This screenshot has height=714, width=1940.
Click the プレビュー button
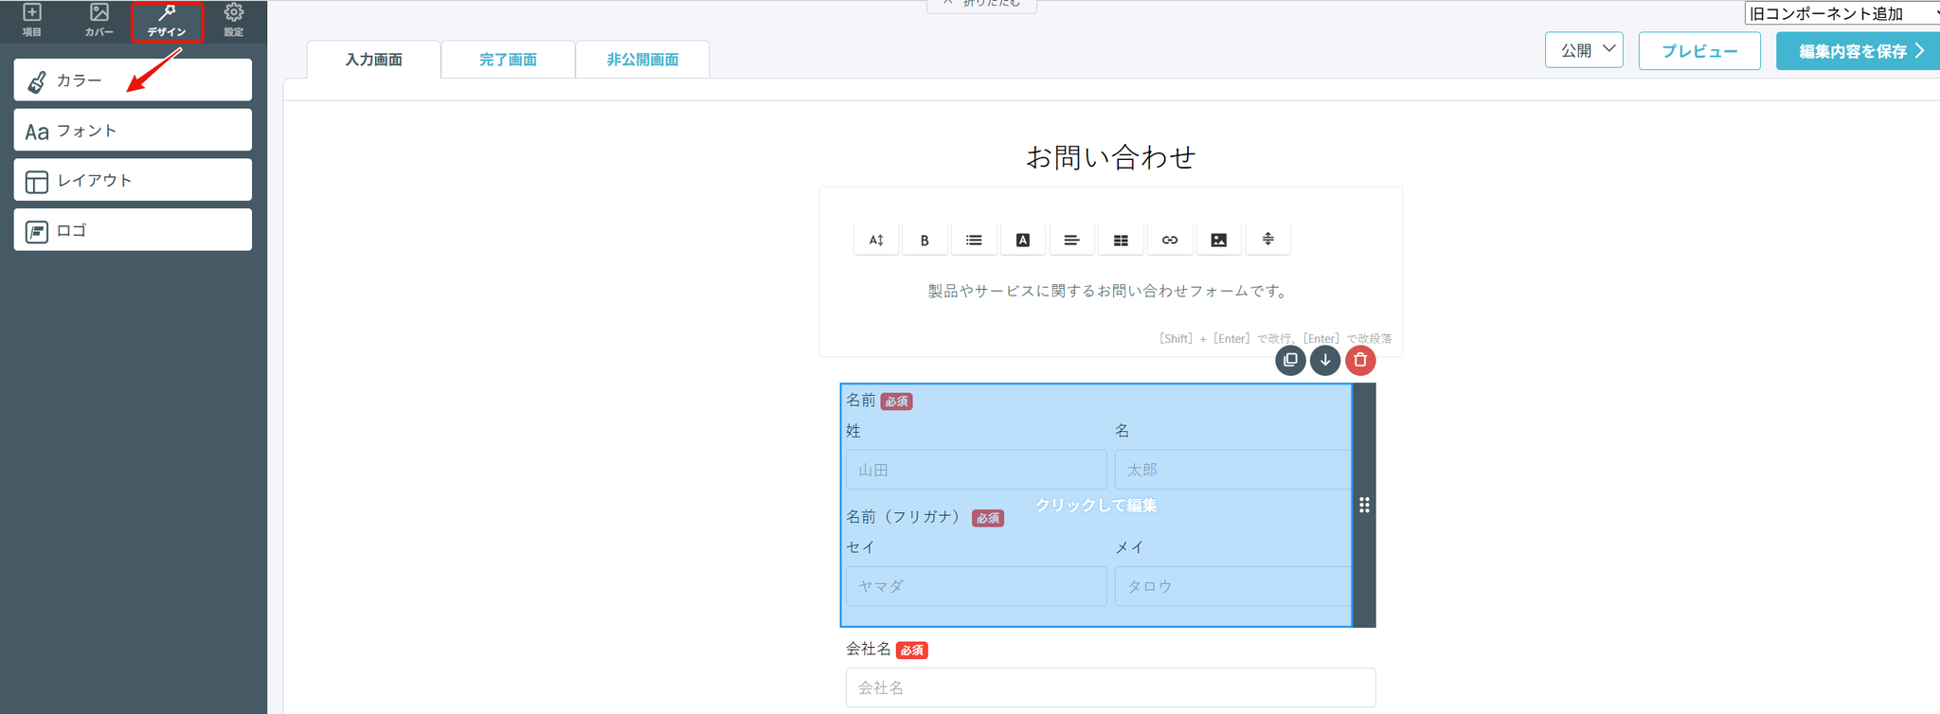[1699, 51]
